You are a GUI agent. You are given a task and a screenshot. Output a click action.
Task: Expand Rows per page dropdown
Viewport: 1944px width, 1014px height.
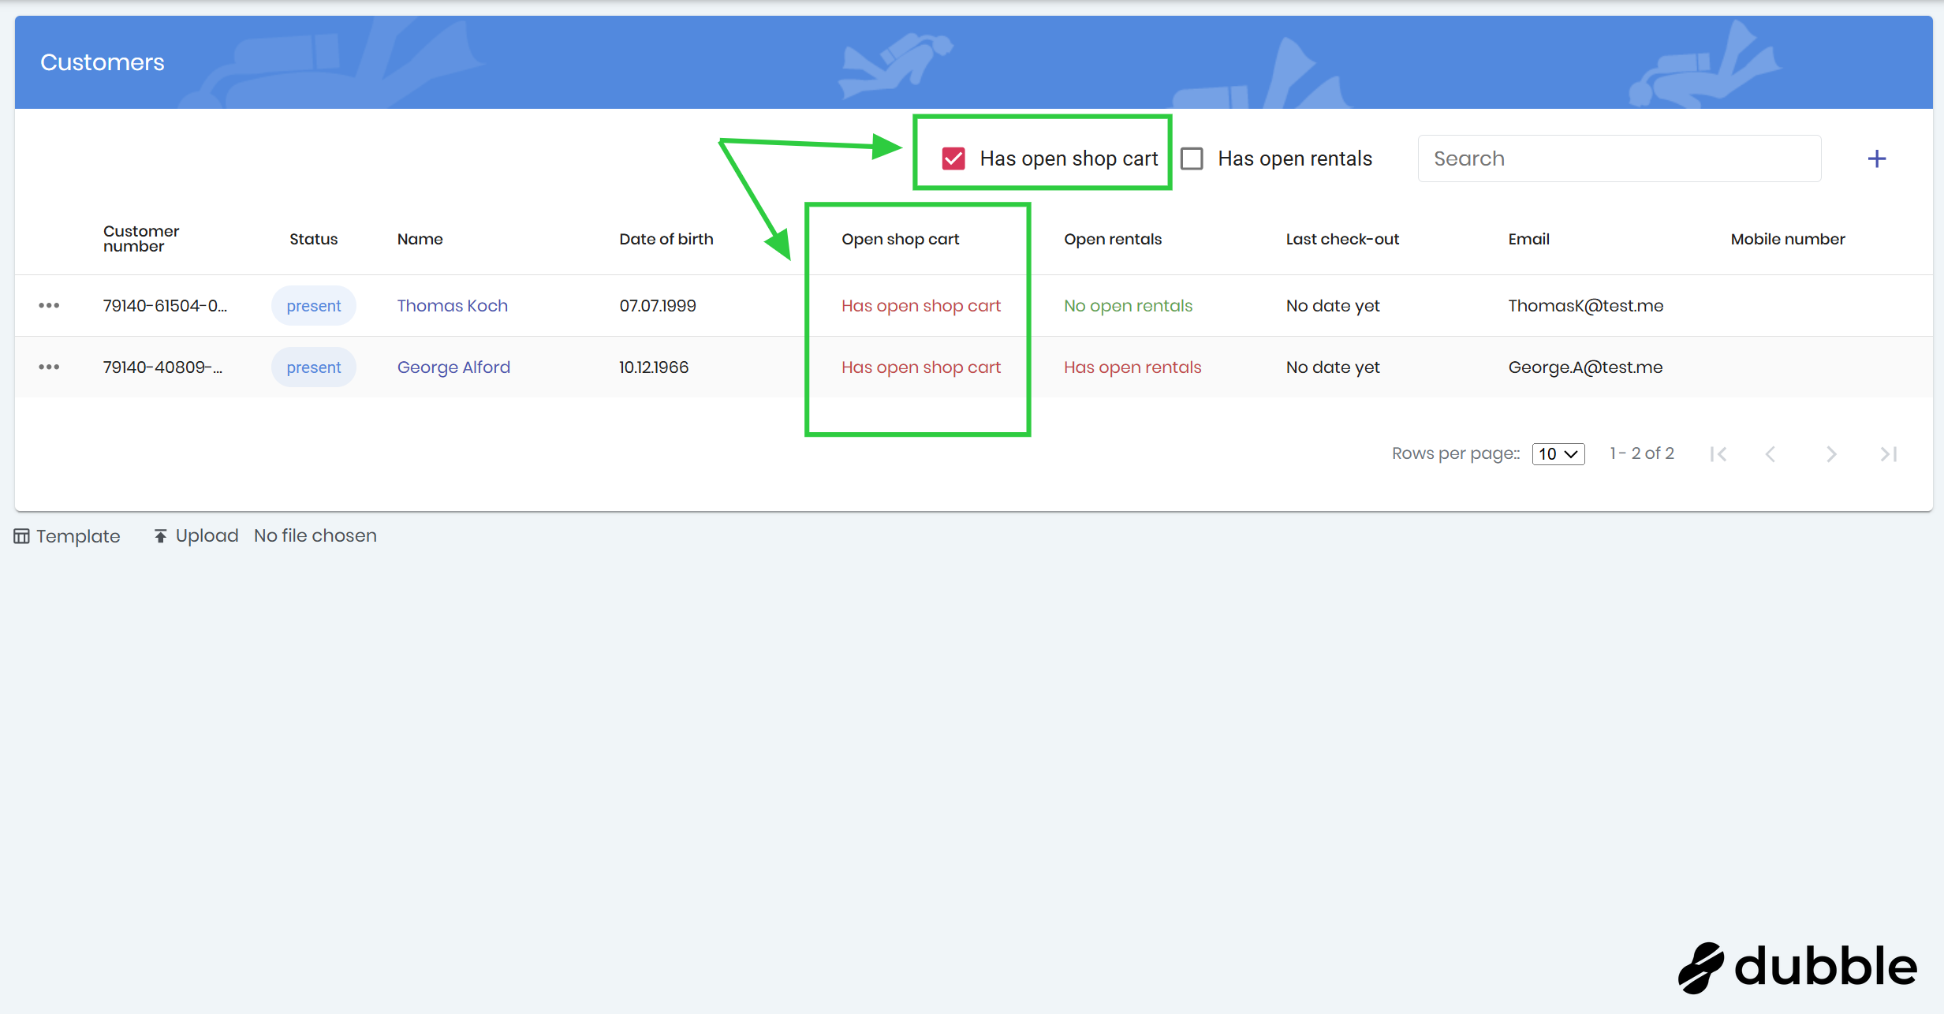(1558, 454)
